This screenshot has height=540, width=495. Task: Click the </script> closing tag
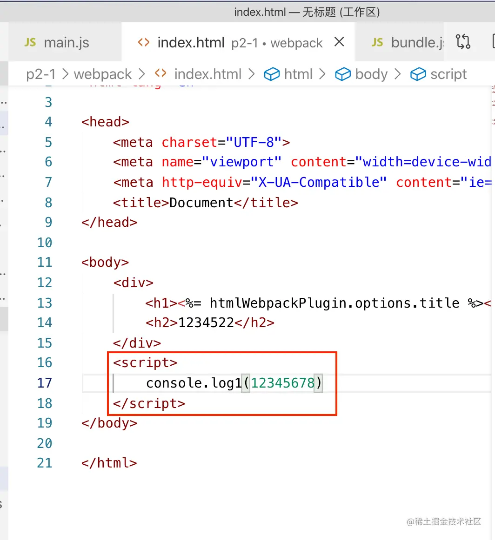(x=149, y=403)
